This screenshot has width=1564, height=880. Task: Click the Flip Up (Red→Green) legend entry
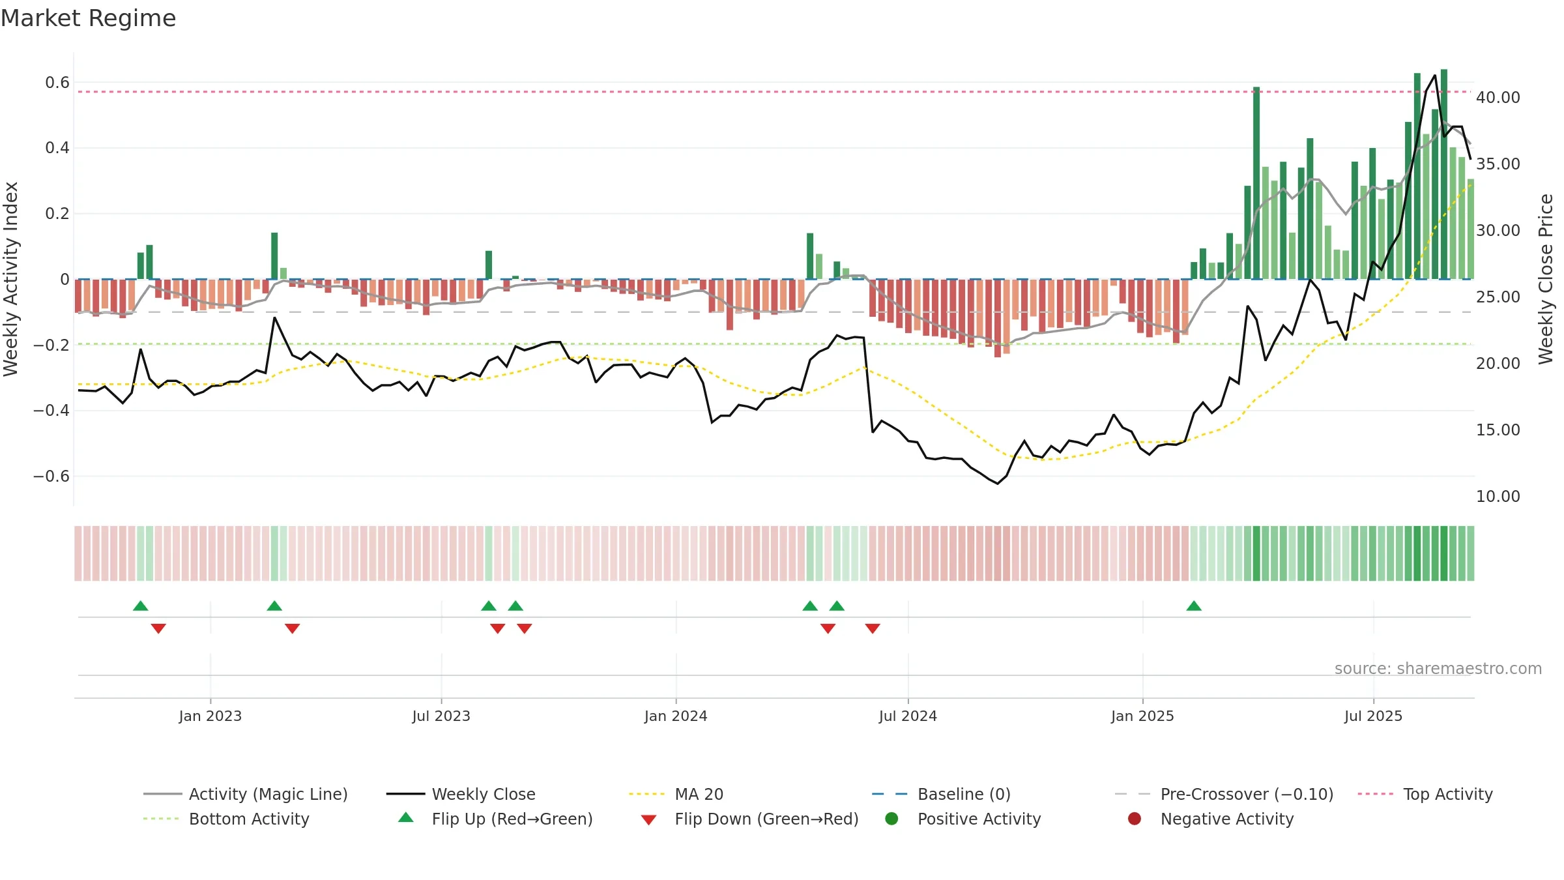[495, 819]
